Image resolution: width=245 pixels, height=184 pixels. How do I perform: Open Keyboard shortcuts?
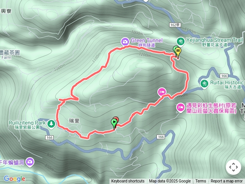coord(128,181)
